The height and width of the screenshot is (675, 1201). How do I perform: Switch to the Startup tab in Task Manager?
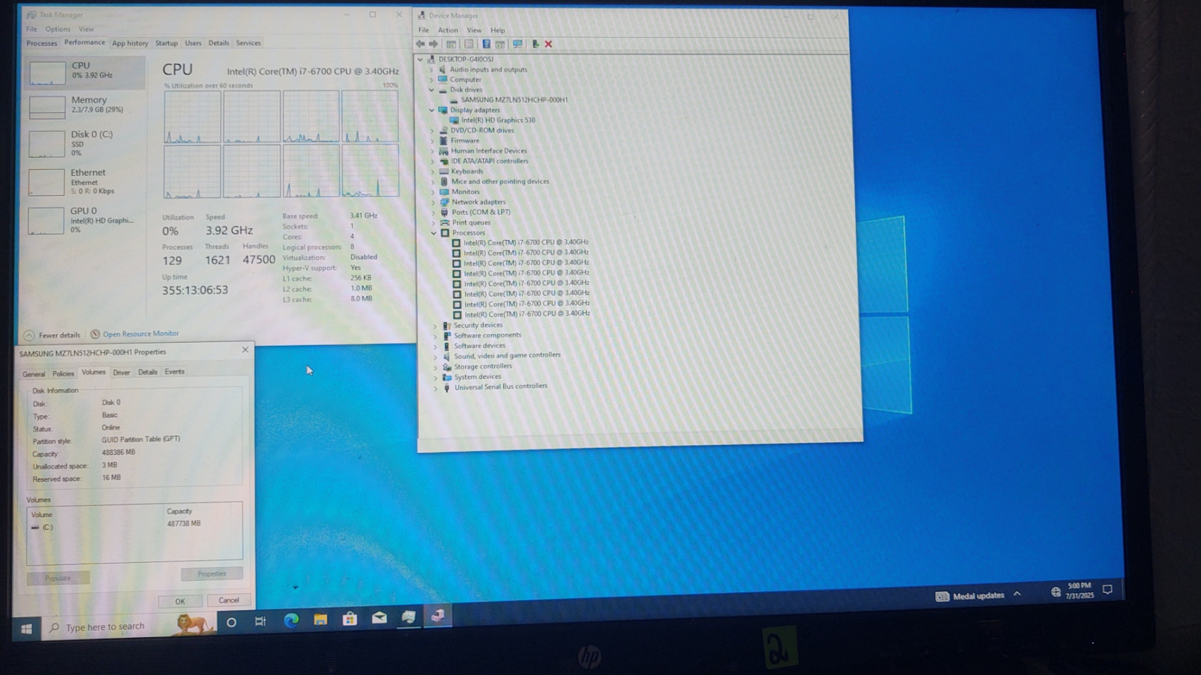tap(167, 44)
